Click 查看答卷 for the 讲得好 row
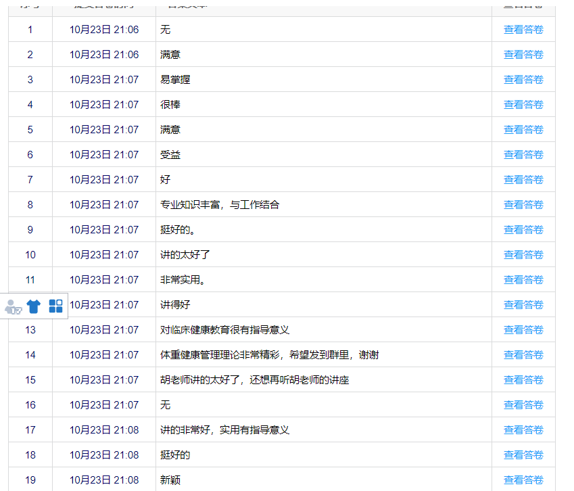This screenshot has height=491, width=574. (523, 305)
